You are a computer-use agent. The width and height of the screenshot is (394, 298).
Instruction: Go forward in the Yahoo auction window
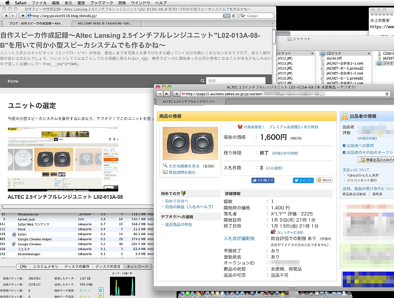(167, 94)
